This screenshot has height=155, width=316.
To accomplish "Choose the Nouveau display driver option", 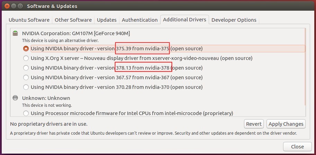I will click(x=26, y=58).
